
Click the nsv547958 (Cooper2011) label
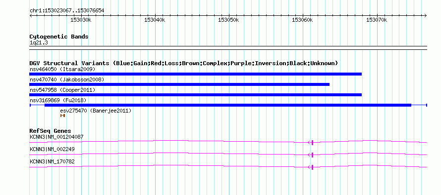[x=62, y=90]
